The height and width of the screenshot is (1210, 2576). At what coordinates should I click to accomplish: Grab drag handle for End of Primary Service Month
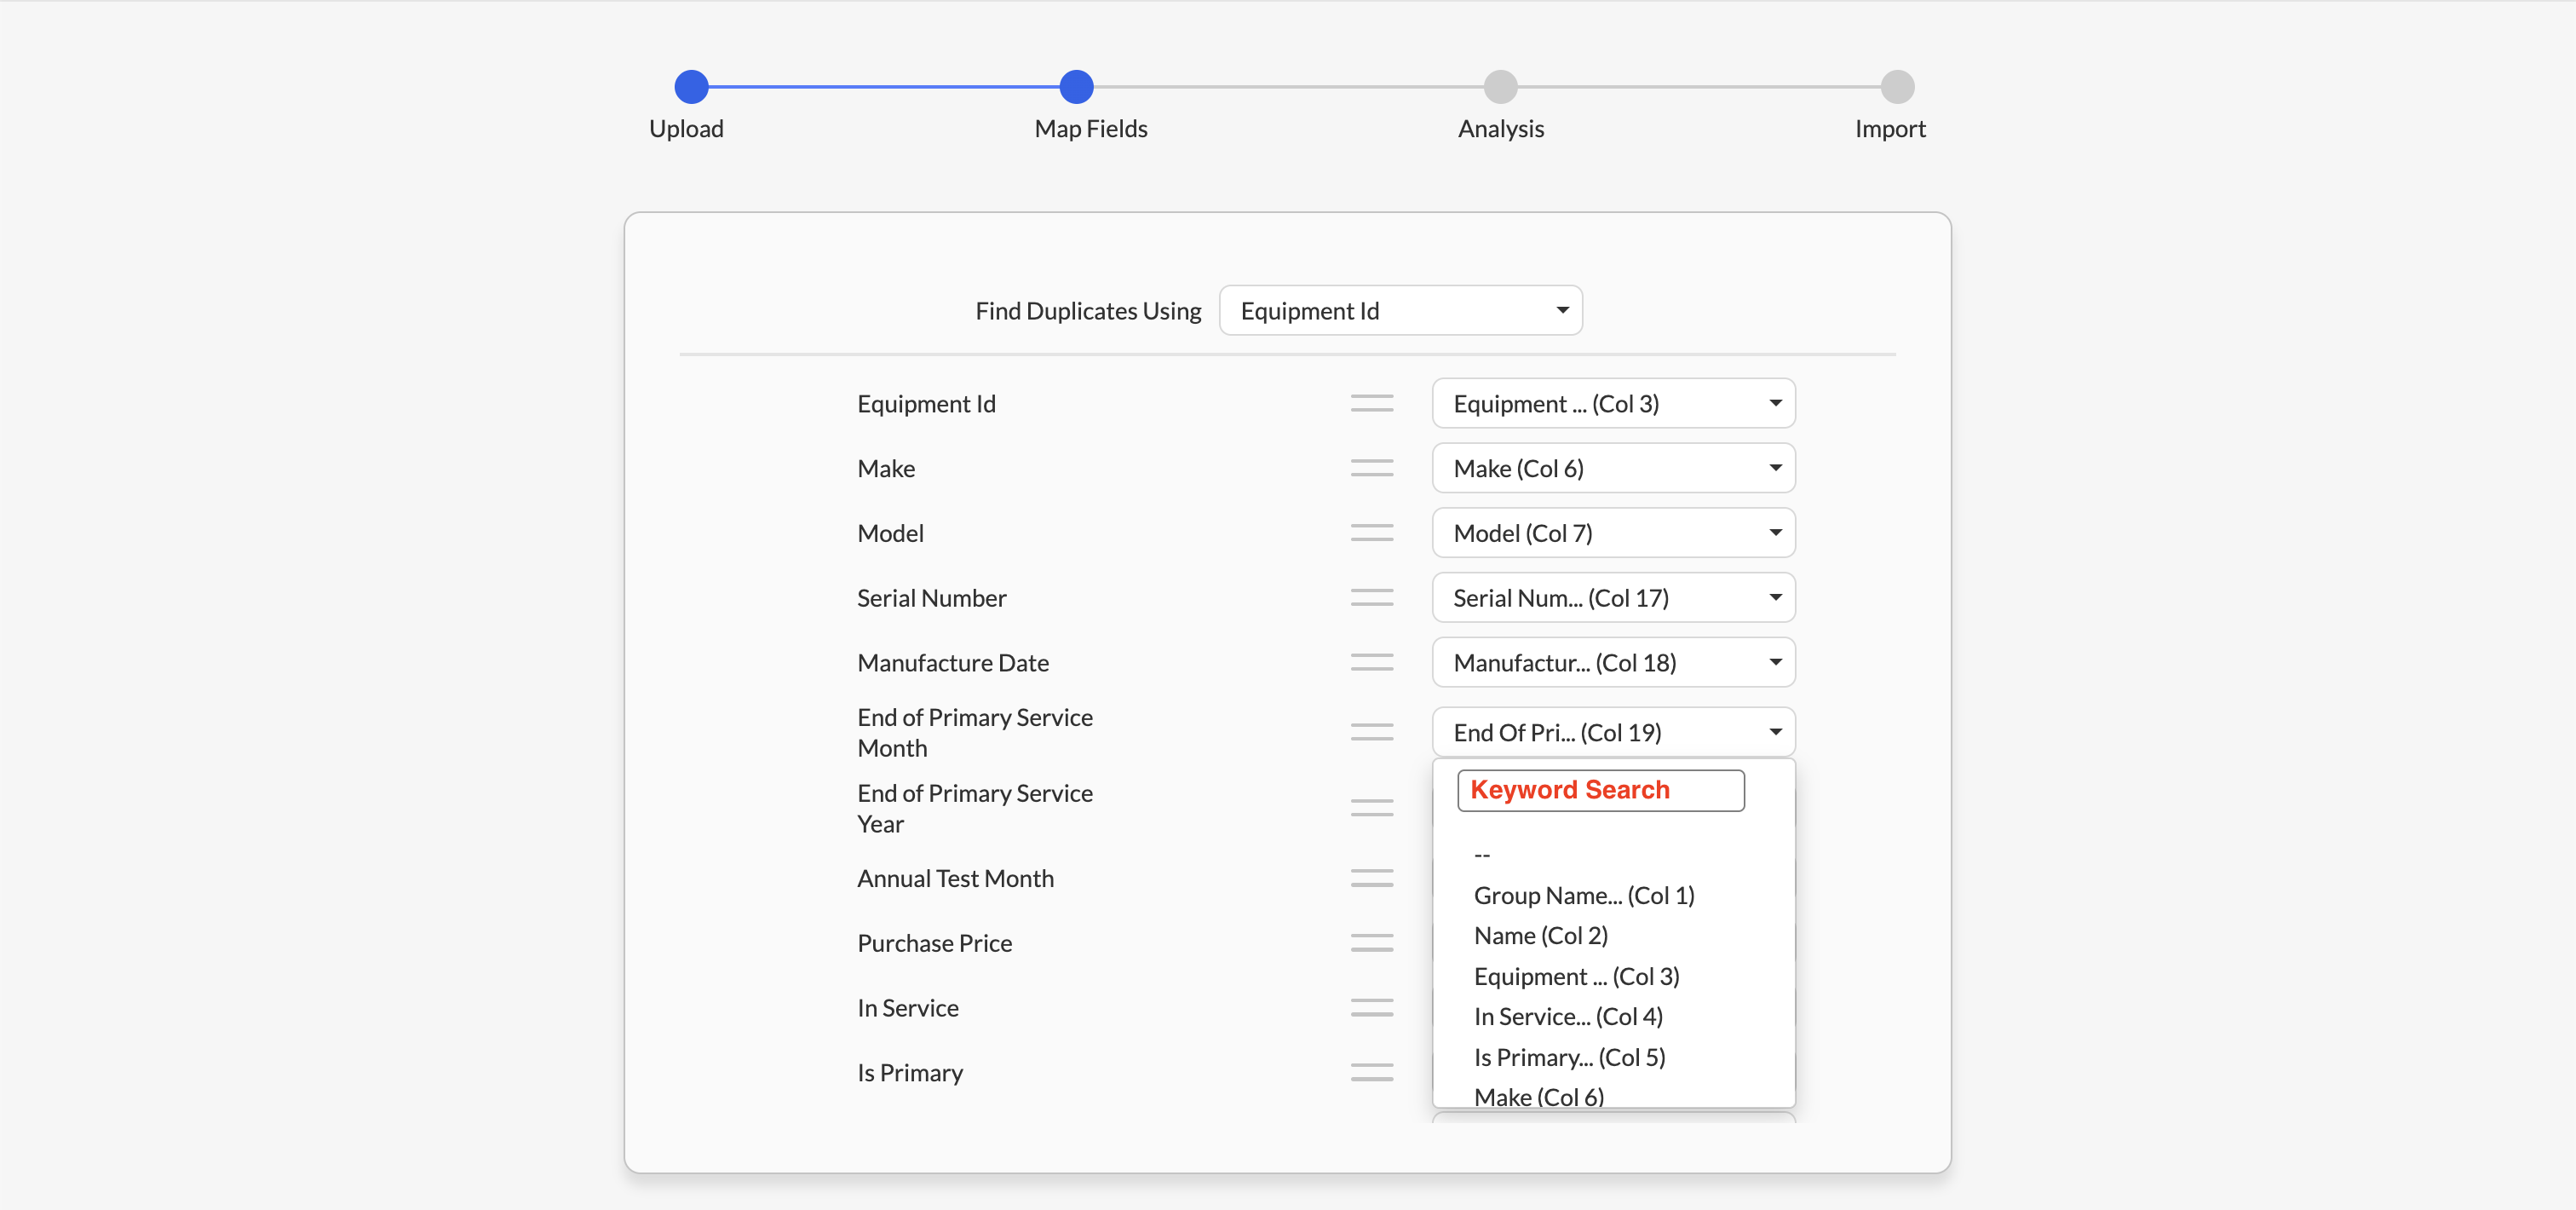pyautogui.click(x=1371, y=732)
